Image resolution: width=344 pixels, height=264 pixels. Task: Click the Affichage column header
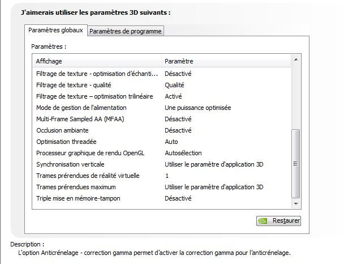pyautogui.click(x=97, y=61)
